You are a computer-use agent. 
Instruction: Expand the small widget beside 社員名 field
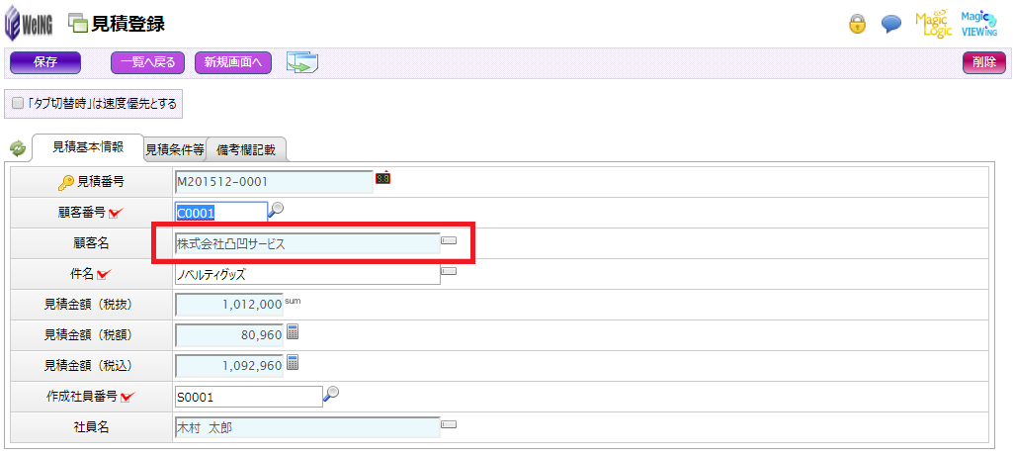pyautogui.click(x=449, y=424)
